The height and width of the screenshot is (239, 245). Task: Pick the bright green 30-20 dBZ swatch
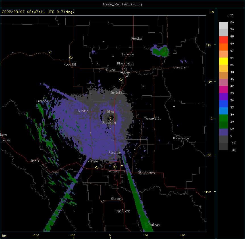tap(223, 118)
